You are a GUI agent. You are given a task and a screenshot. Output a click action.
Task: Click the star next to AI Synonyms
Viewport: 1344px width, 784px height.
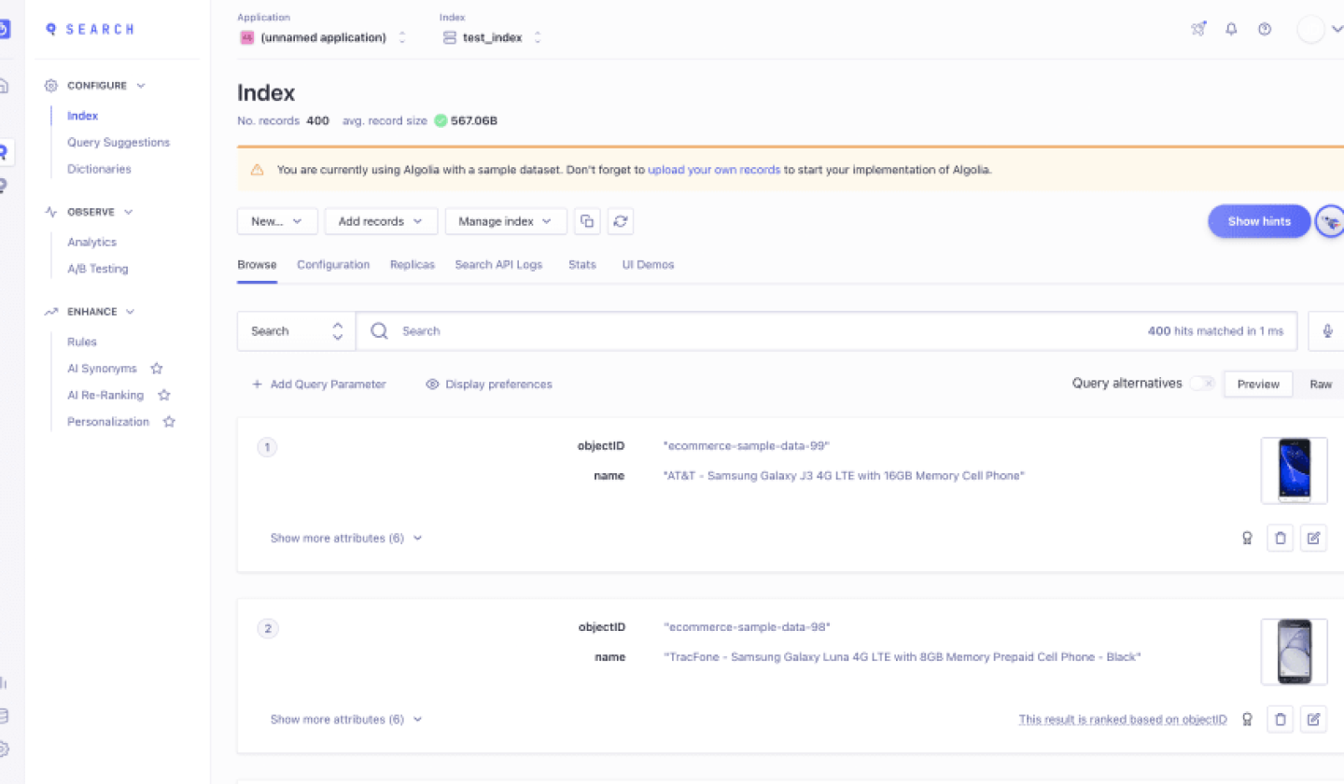coord(157,369)
